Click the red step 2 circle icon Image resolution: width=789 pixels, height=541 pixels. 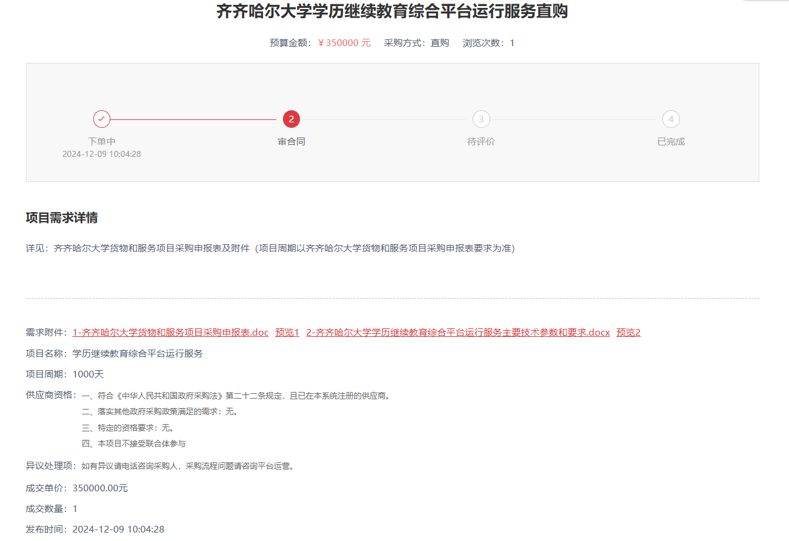coord(291,119)
